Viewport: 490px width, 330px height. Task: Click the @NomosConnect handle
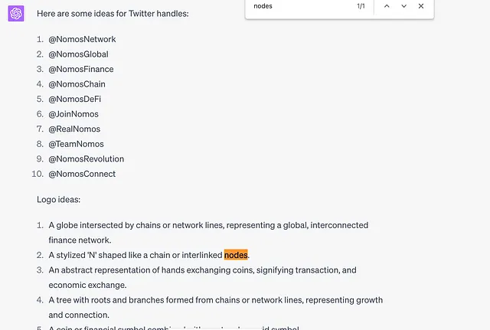(x=82, y=174)
